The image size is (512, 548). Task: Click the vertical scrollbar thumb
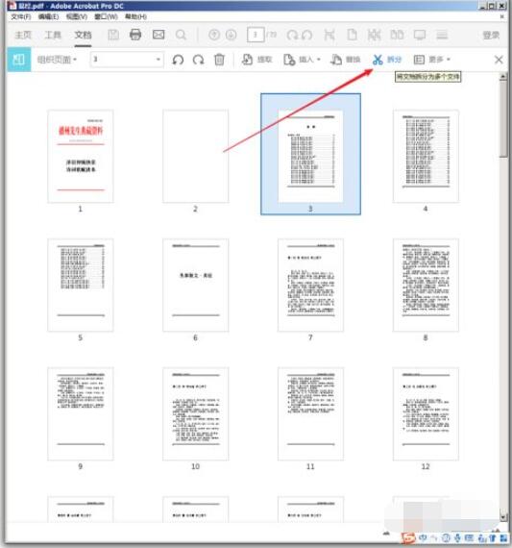[x=503, y=119]
